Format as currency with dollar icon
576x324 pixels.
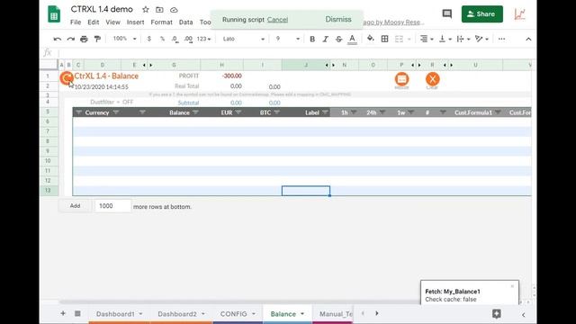click(148, 39)
